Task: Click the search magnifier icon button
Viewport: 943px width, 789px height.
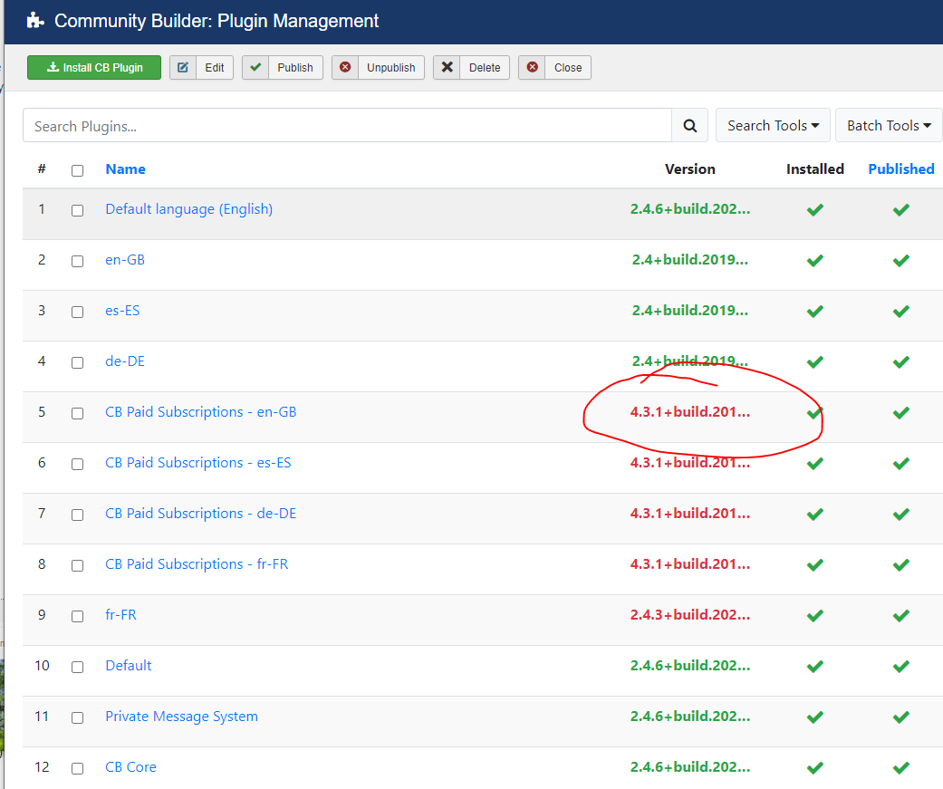Action: coord(689,126)
